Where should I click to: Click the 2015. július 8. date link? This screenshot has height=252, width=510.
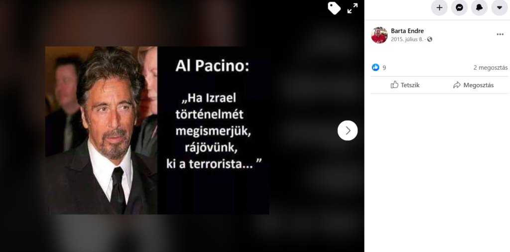point(407,39)
